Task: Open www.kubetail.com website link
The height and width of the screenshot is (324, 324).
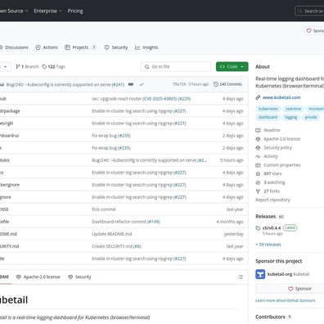Action: click(281, 97)
